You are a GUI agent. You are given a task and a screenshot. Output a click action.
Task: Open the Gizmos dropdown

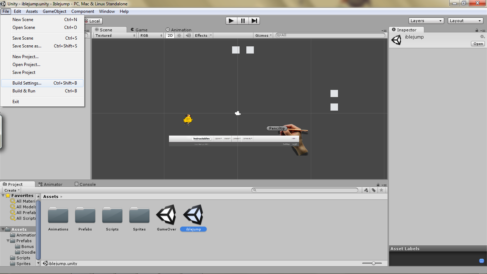264,35
